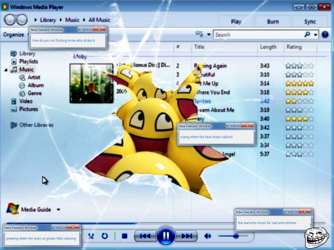Click the Other Libraries icon
This screenshot has height=250, width=334.
click(x=14, y=125)
